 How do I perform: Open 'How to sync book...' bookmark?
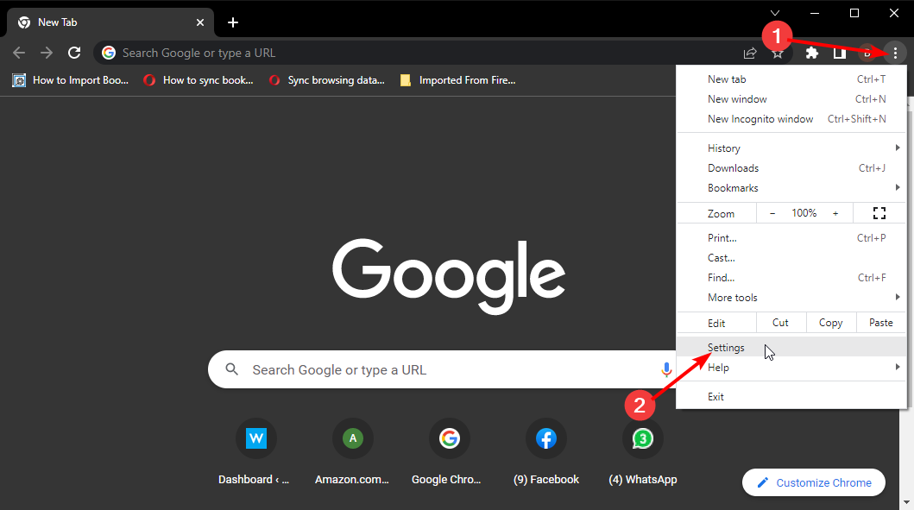tap(199, 80)
